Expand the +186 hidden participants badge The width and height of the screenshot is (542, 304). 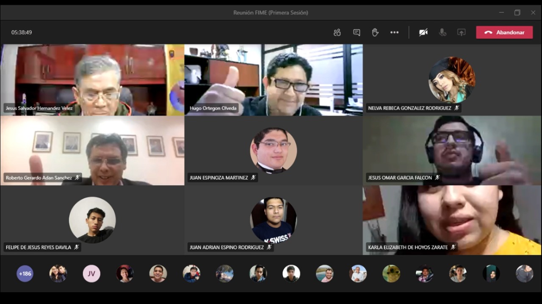[x=25, y=274]
